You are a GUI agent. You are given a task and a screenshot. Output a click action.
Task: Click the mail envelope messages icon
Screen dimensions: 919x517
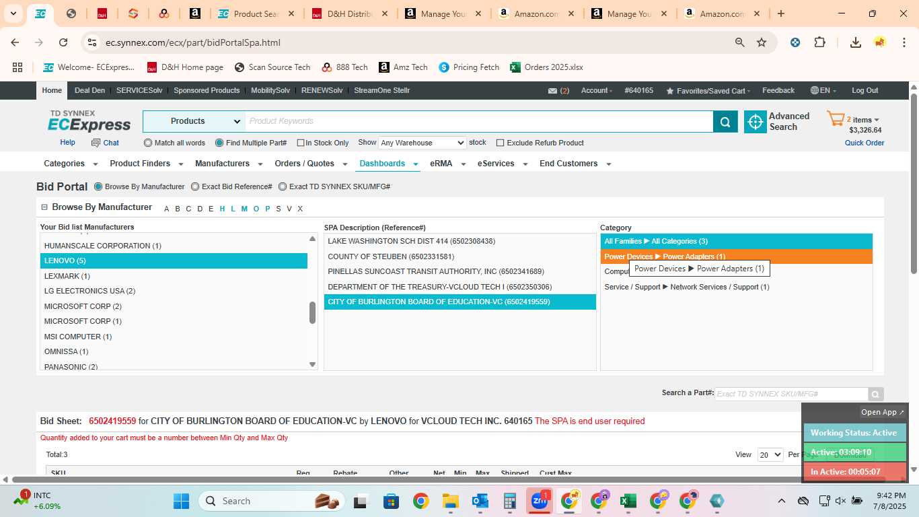coord(552,91)
